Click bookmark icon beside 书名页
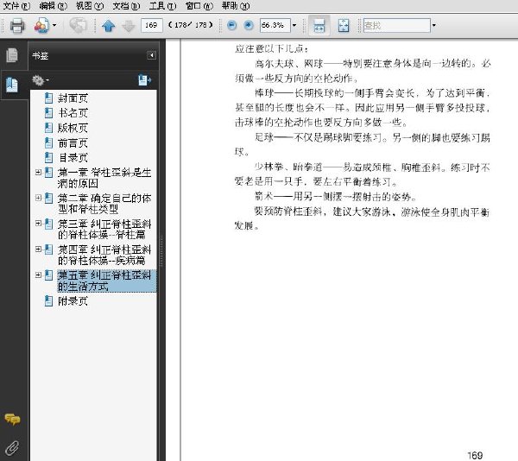The width and height of the screenshot is (518, 461). coord(48,113)
